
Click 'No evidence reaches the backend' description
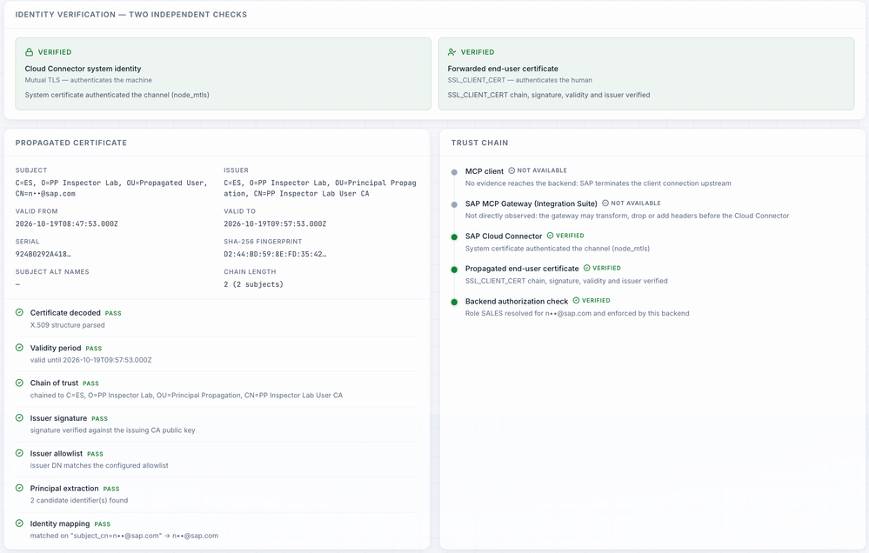coord(598,183)
